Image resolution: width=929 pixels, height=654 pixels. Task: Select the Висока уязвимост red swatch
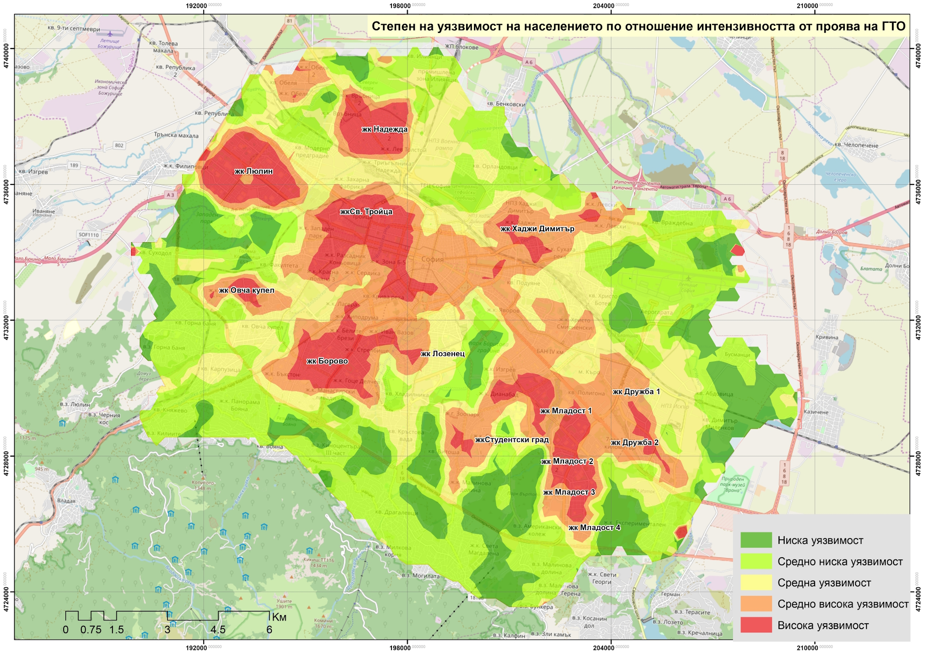[x=756, y=625]
